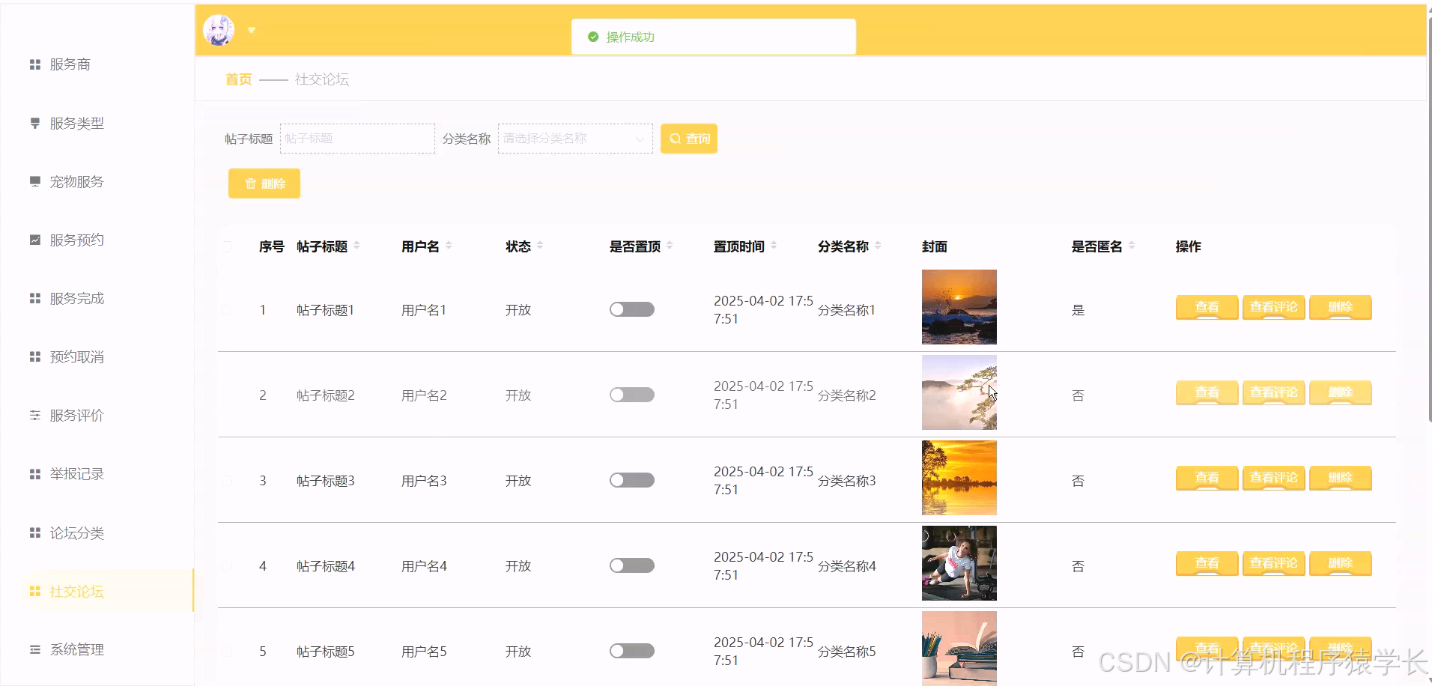This screenshot has width=1432, height=686.
Task: Click 查看 for 帖子标题1
Action: [1207, 307]
